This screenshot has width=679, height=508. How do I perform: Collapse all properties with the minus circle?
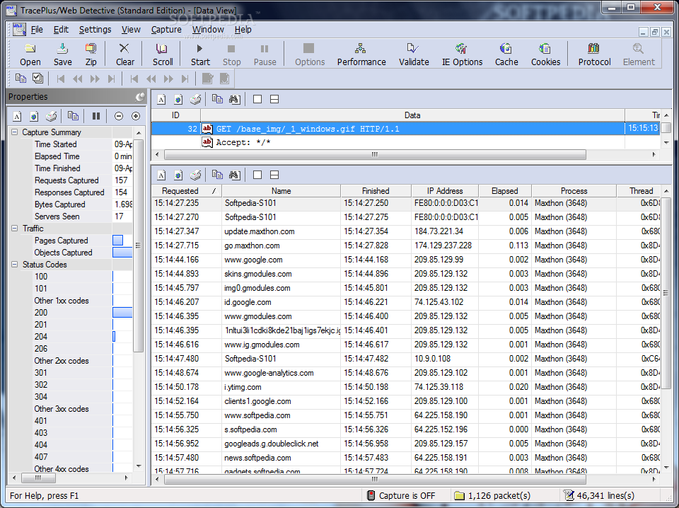pos(119,116)
